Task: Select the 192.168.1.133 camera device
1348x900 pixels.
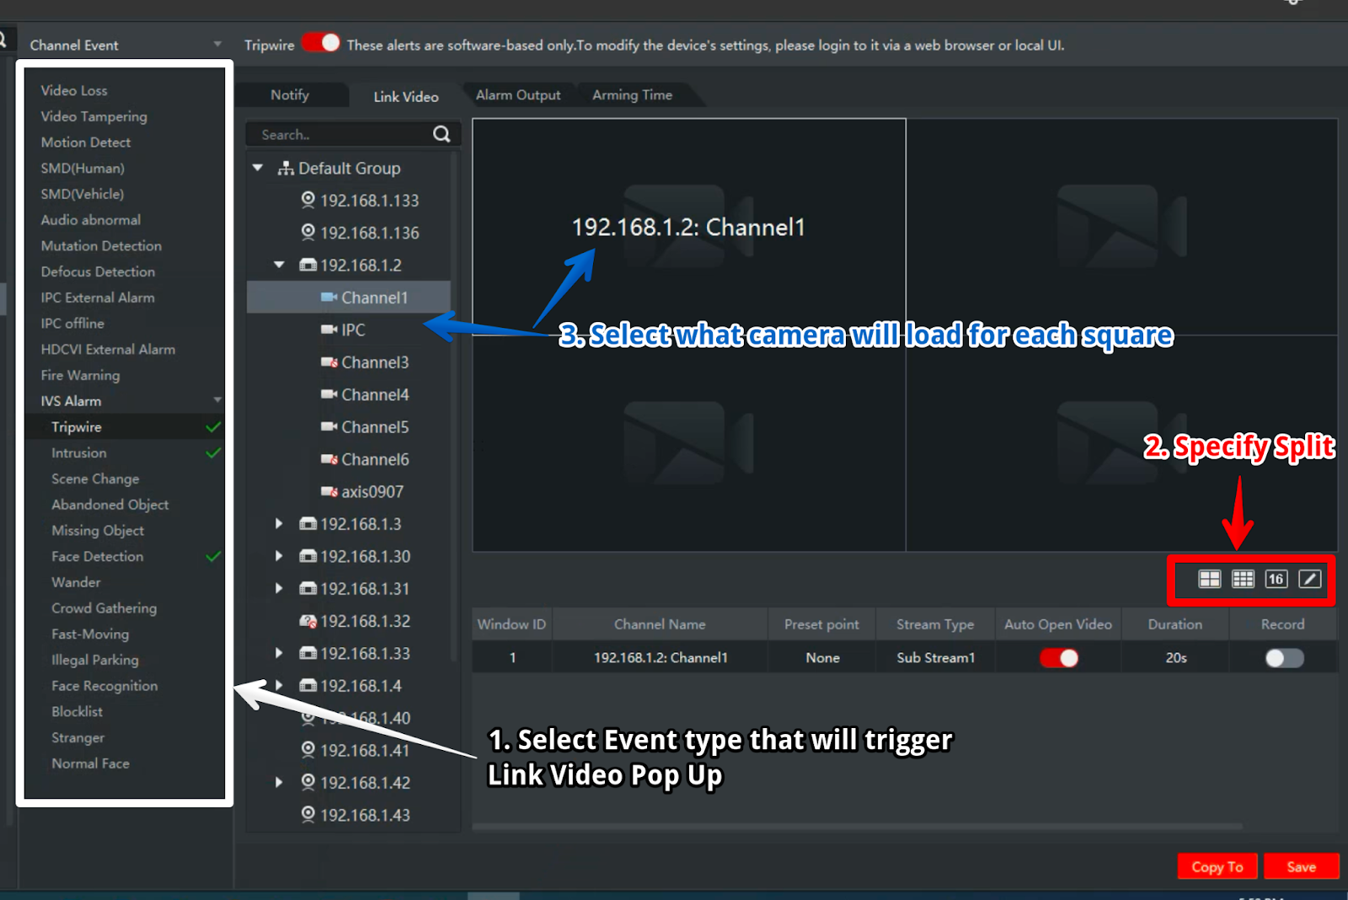Action: (368, 201)
